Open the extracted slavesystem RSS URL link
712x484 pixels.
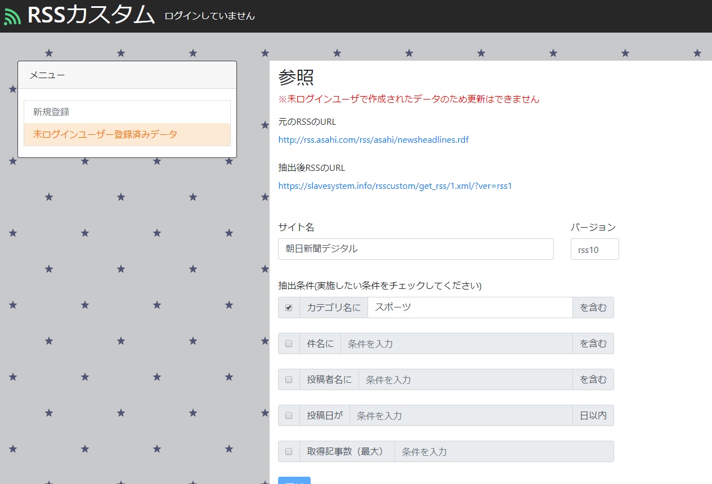395,186
